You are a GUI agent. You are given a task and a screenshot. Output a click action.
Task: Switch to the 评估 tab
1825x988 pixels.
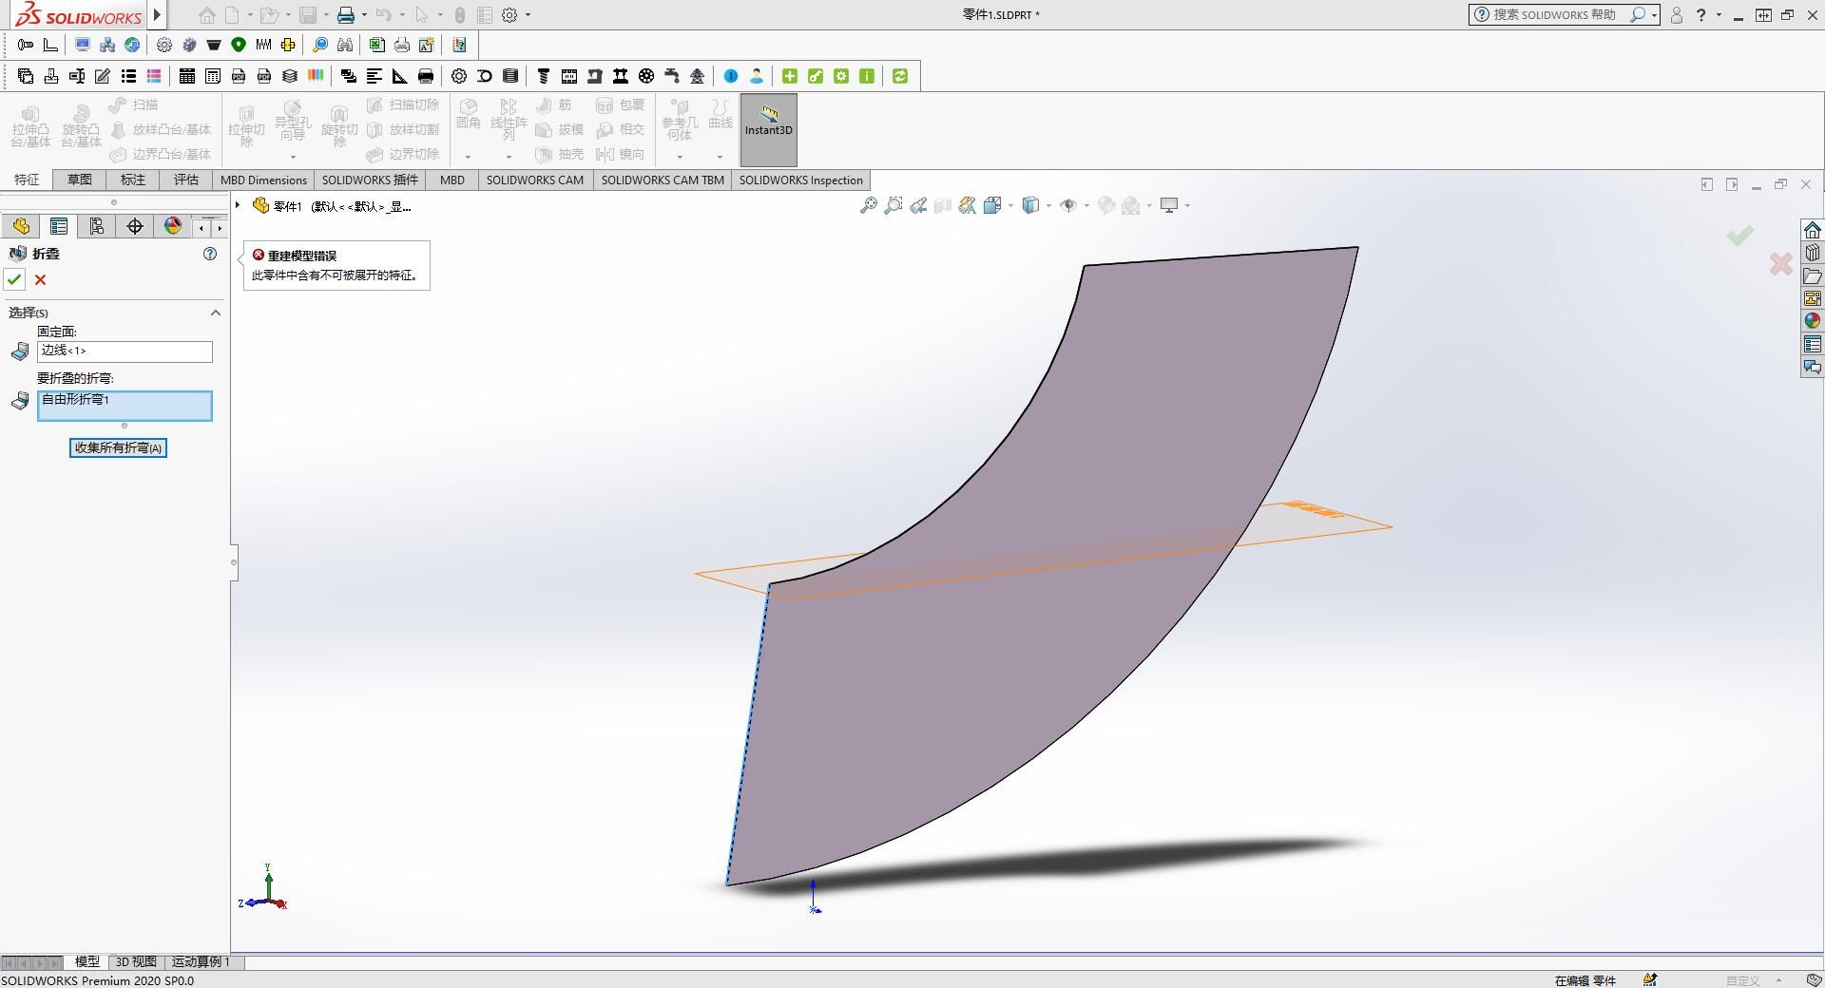pyautogui.click(x=186, y=180)
